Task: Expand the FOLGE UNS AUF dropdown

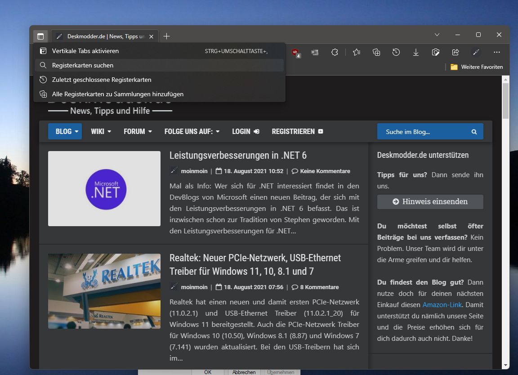Action: (x=192, y=131)
